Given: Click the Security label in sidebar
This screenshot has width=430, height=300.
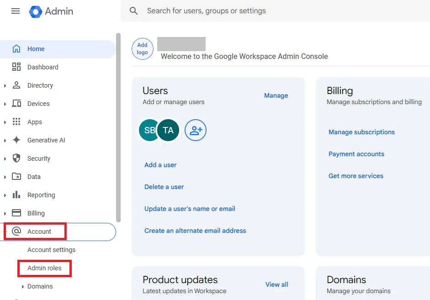Looking at the screenshot, I should click(x=39, y=158).
